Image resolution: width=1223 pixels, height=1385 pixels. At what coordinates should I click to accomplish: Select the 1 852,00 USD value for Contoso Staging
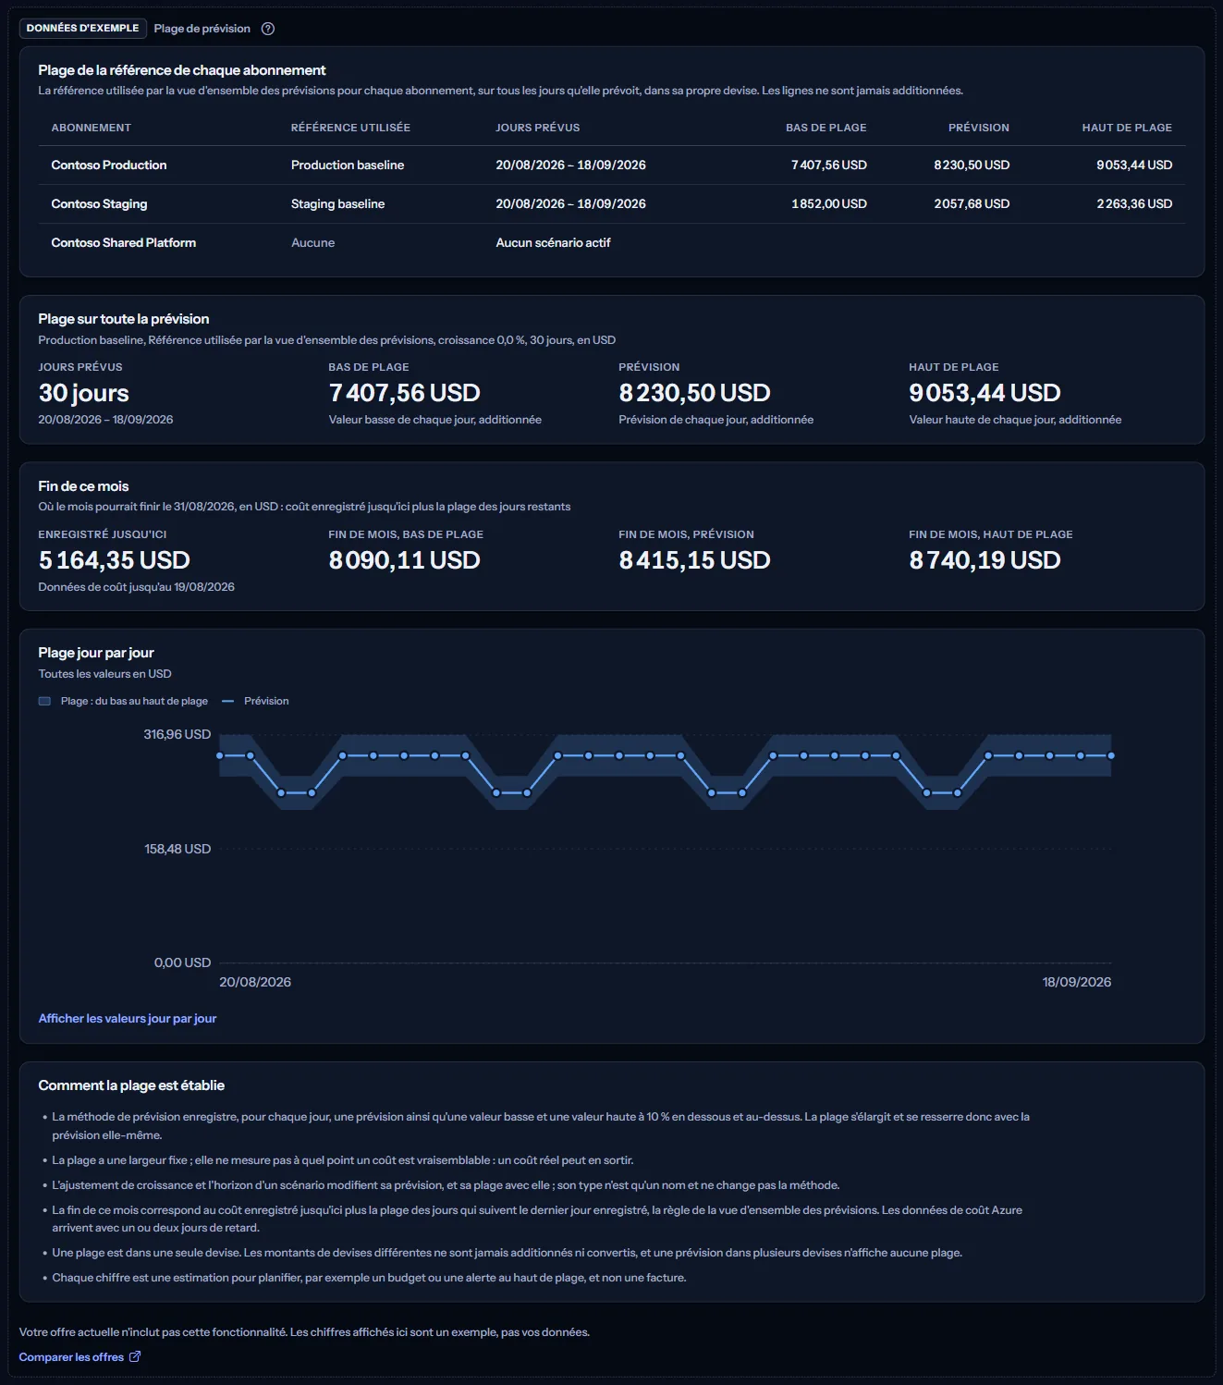[x=828, y=203]
